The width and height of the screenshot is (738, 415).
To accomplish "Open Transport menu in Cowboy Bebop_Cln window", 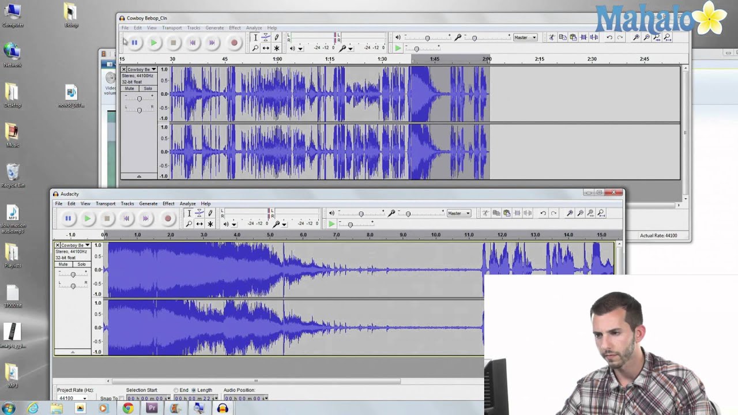I will (x=172, y=28).
